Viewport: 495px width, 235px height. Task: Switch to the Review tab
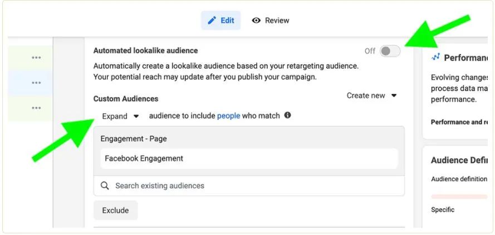click(x=271, y=21)
